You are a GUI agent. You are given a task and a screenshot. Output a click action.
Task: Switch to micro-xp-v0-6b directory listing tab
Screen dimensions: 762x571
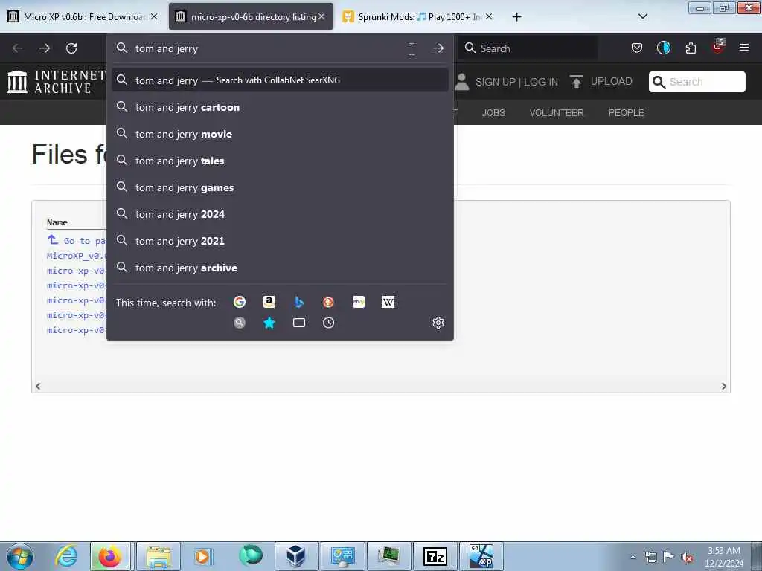tap(252, 16)
